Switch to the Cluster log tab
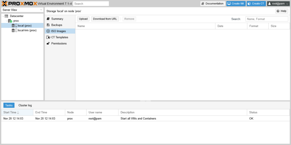The width and height of the screenshot is (291, 145). coord(25,105)
